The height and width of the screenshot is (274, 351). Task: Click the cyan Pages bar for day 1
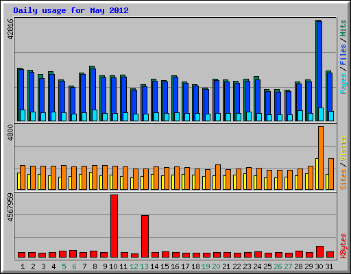click(23, 115)
